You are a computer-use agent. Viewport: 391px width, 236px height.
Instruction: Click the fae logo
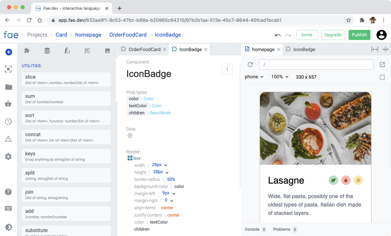coord(11,35)
